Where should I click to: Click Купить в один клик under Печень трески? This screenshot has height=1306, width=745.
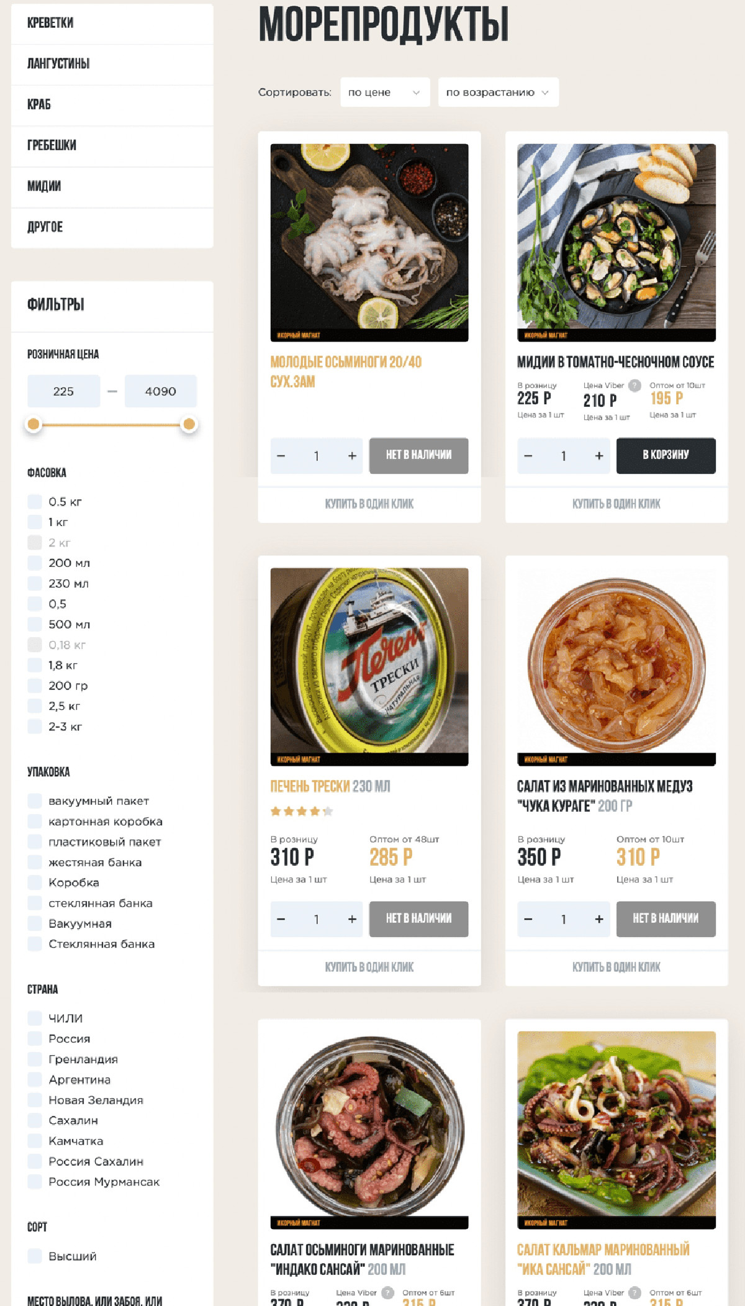pyautogui.click(x=369, y=968)
